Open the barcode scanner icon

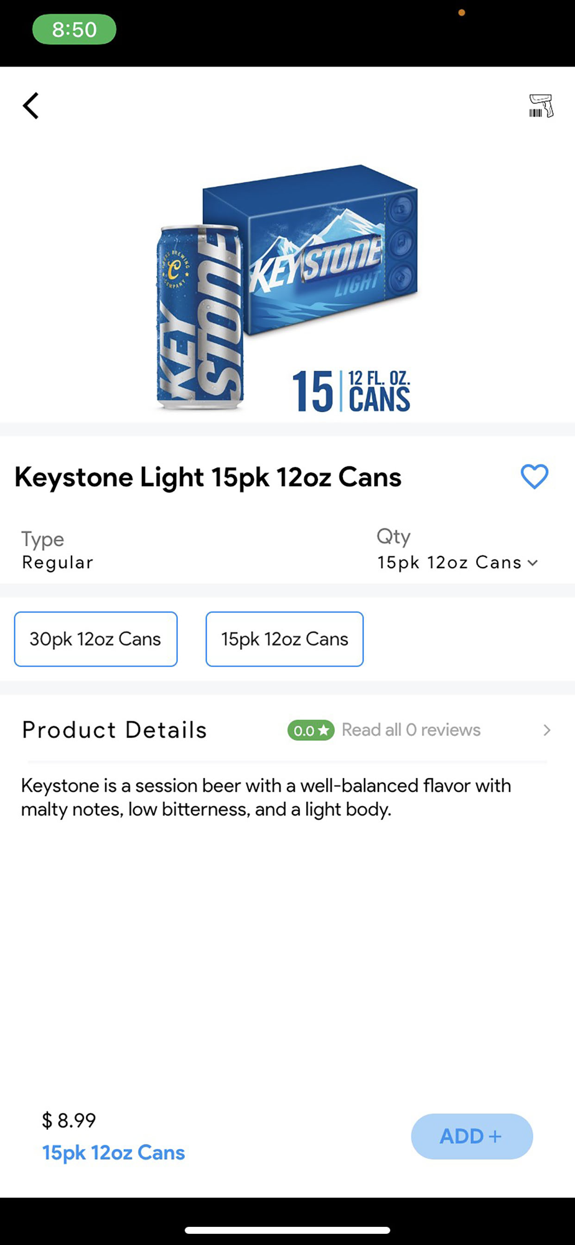[x=541, y=105]
